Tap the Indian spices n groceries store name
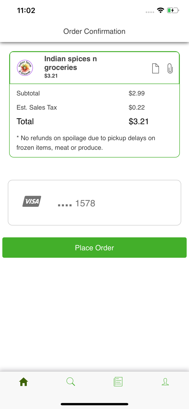The width and height of the screenshot is (189, 409). [70, 63]
